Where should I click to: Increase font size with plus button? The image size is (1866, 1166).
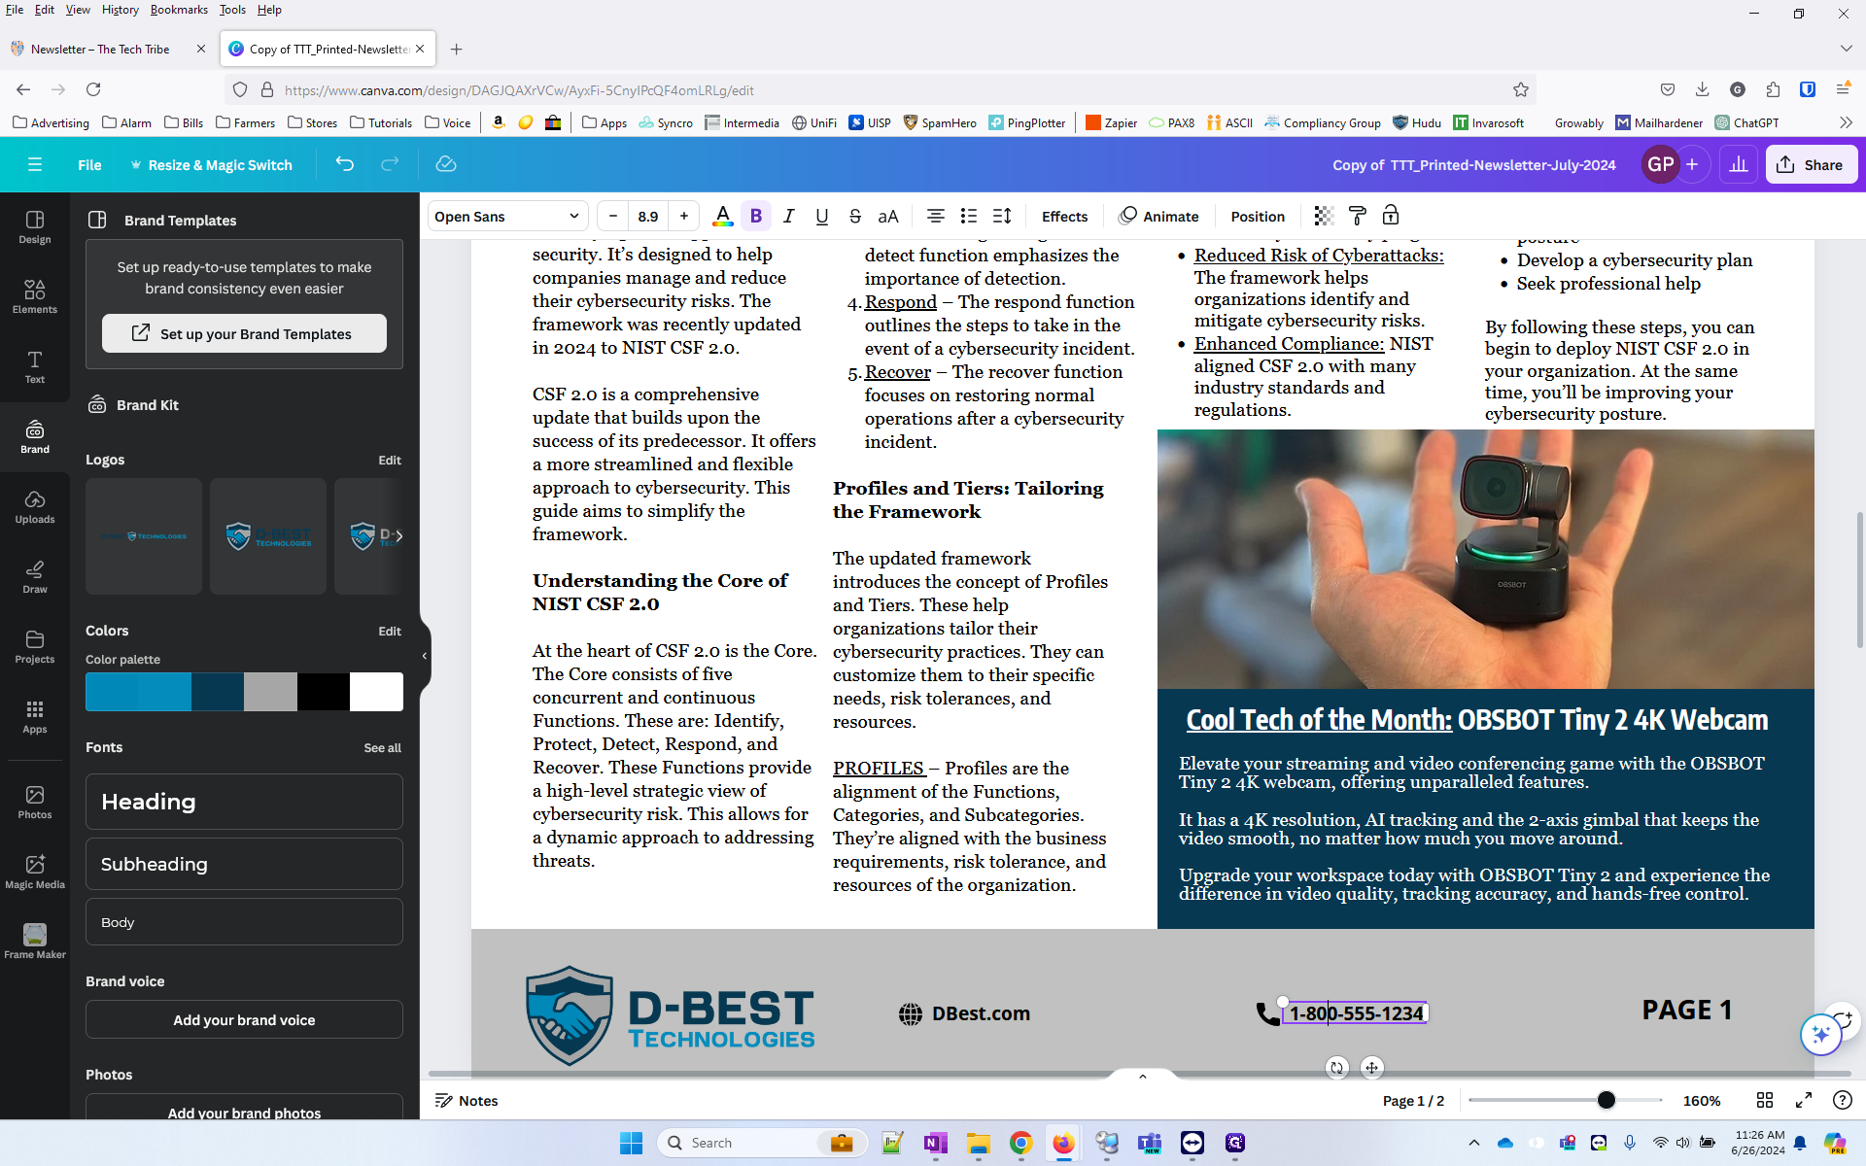pyautogui.click(x=684, y=216)
